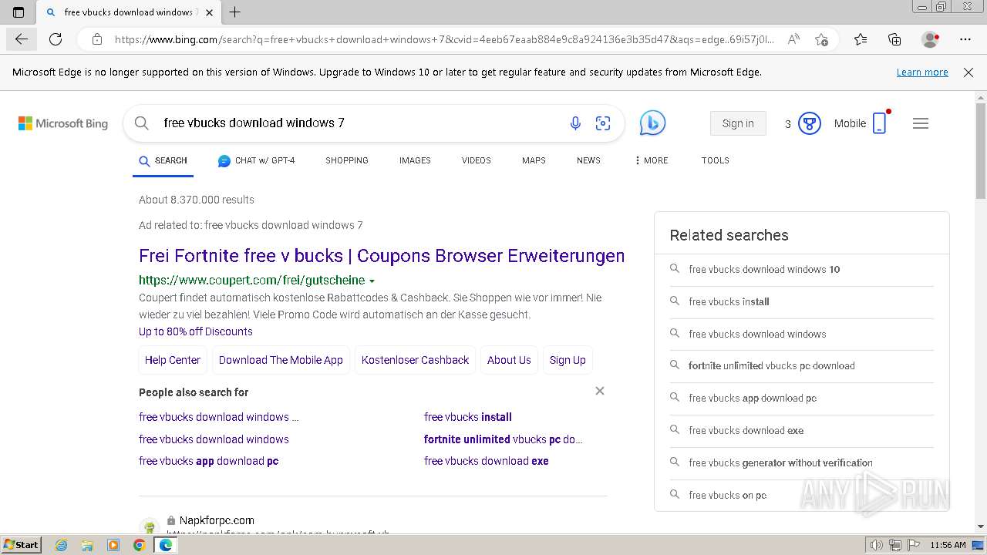Open 'free vbucks install' under People also search

tap(468, 417)
